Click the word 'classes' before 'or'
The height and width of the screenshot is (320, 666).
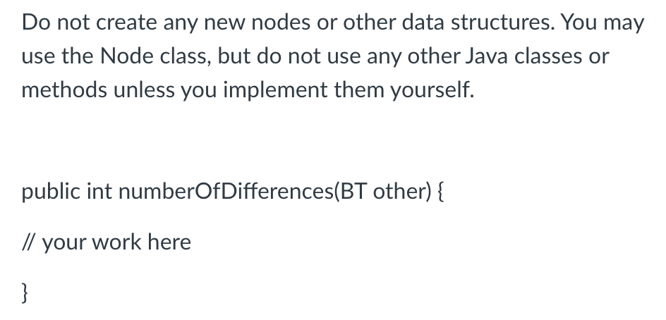[548, 56]
